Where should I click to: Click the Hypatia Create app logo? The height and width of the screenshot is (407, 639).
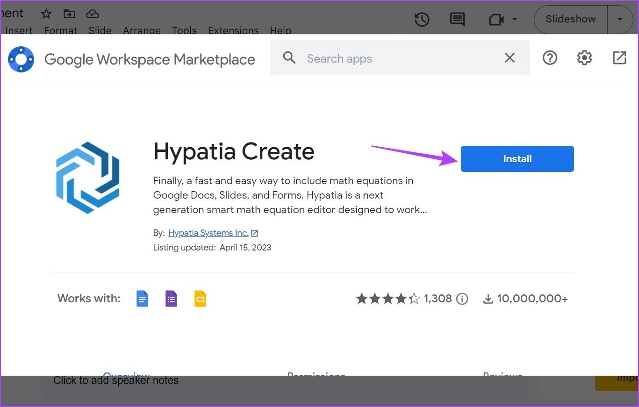point(88,178)
